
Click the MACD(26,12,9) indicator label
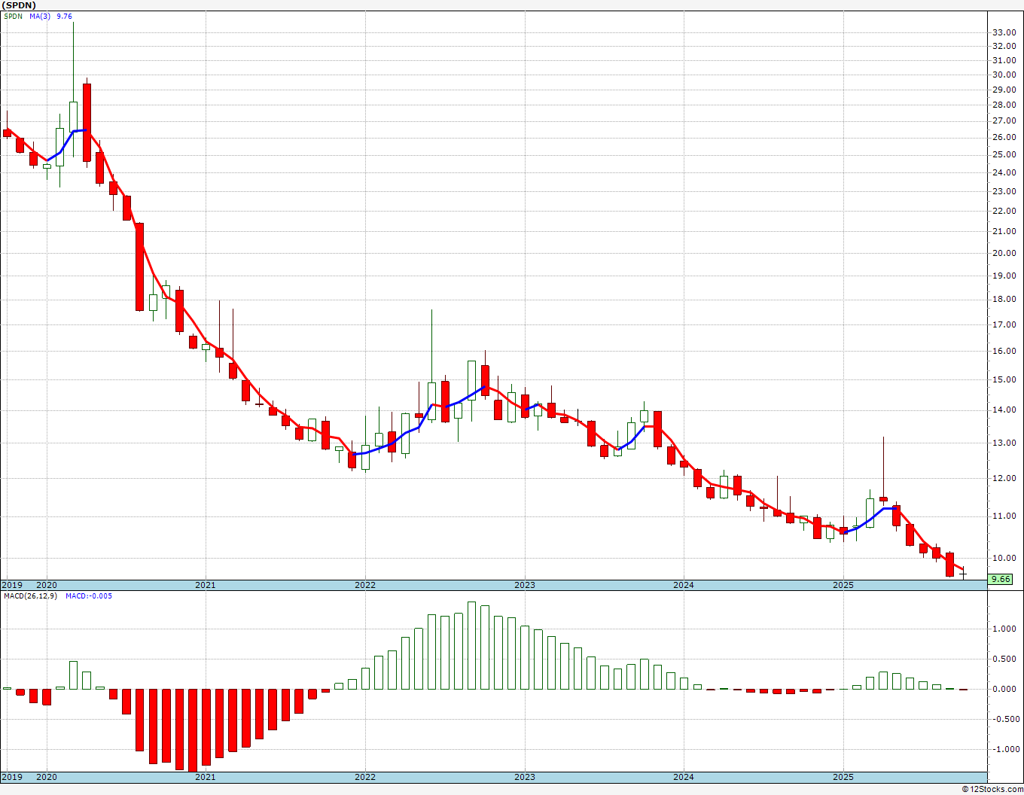[30, 596]
